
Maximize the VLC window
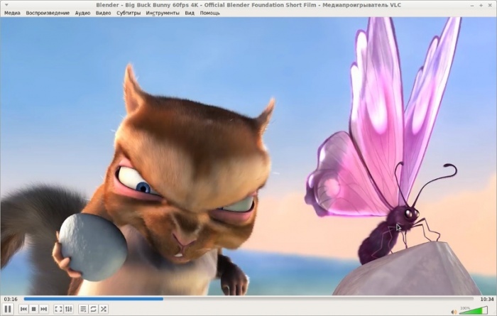click(481, 5)
